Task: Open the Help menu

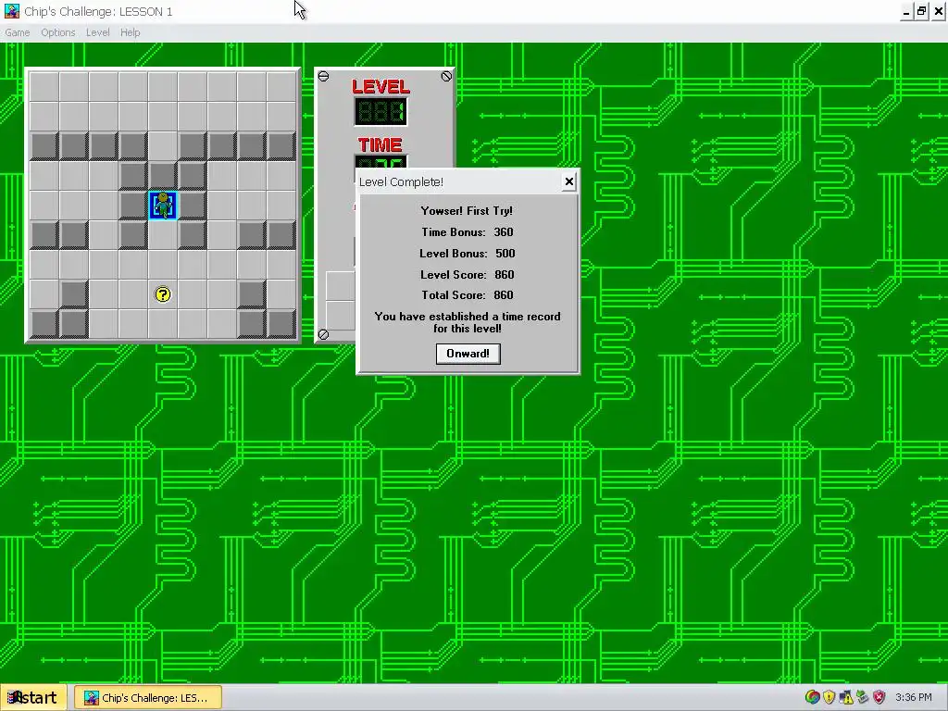Action: [130, 32]
